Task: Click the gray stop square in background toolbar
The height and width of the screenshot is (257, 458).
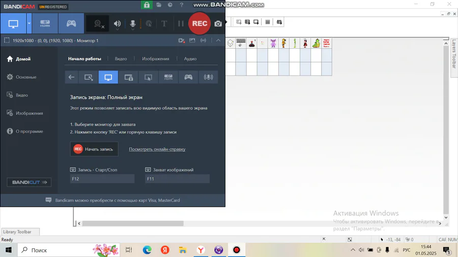Action: [x=268, y=22]
